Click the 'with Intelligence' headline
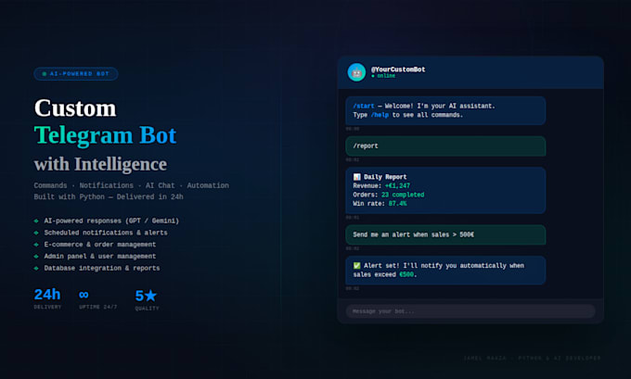The image size is (631, 379). point(100,164)
